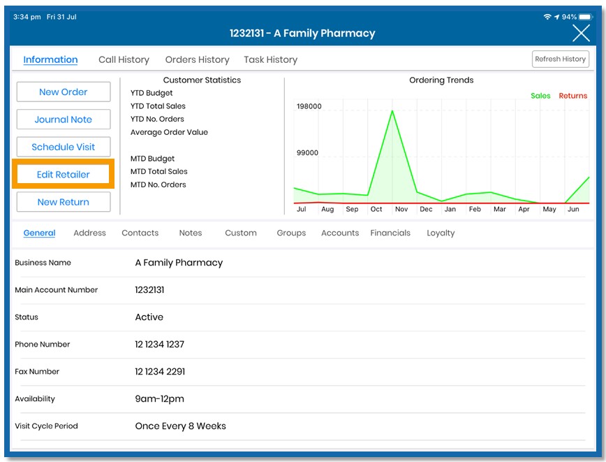
Task: Click the Customer Statistics heading
Action: (202, 80)
